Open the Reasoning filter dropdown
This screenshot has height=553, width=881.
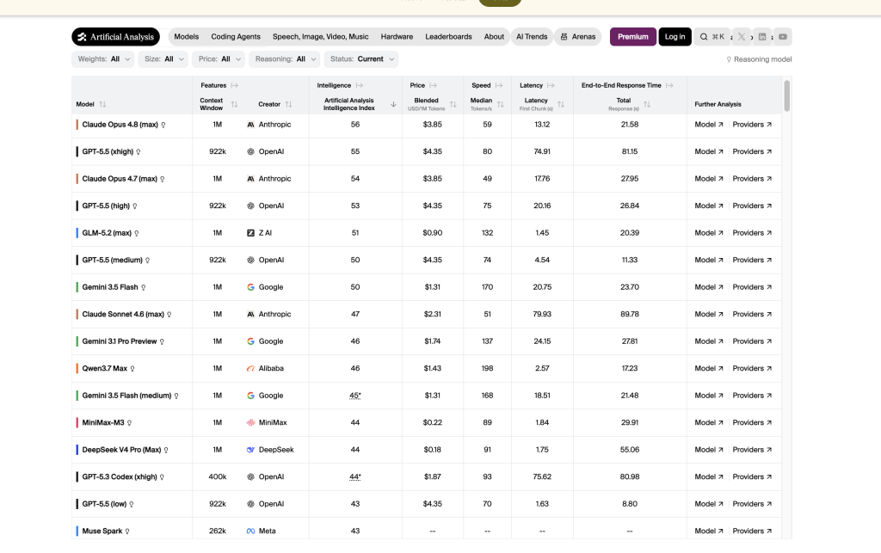[284, 59]
